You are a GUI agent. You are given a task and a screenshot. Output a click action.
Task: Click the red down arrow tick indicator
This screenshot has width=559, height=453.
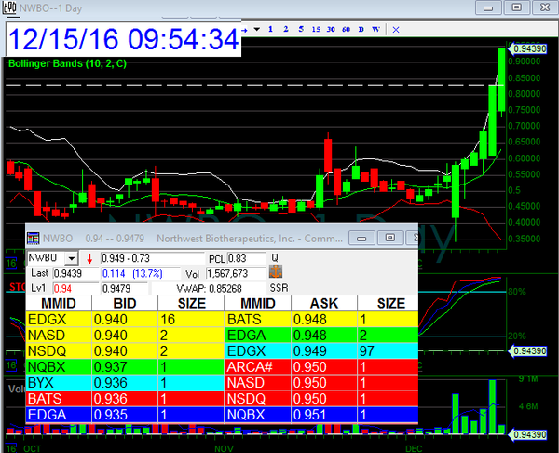[x=89, y=257]
